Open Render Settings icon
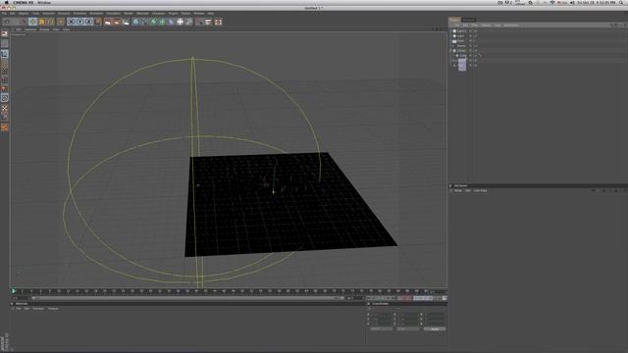628x353 pixels. coord(126,22)
